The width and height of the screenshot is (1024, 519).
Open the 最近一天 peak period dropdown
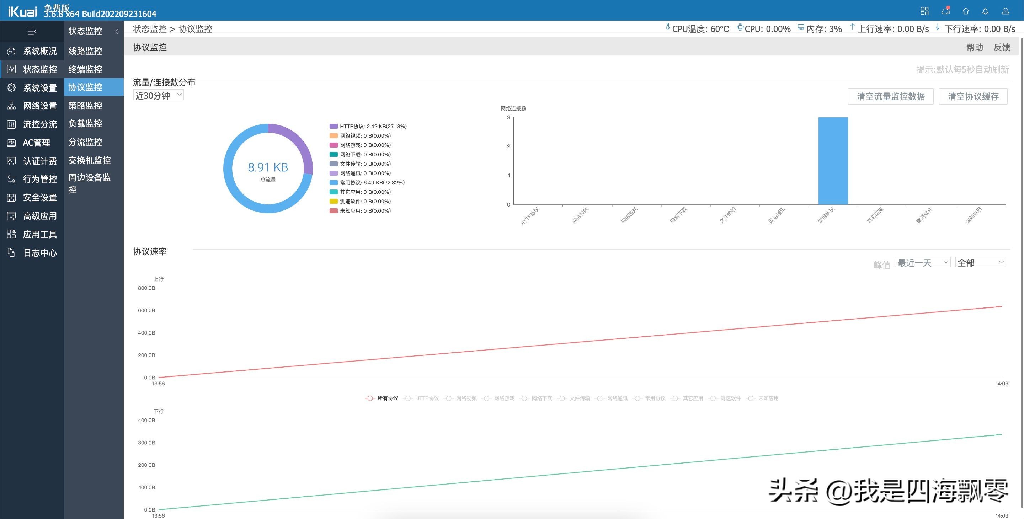(922, 262)
